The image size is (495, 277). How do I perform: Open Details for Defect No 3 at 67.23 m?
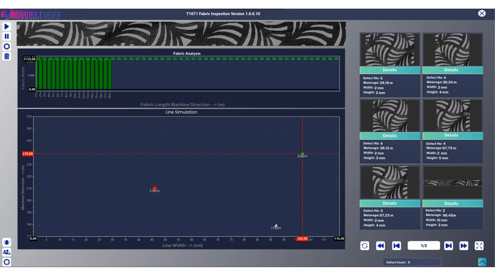pos(390,203)
